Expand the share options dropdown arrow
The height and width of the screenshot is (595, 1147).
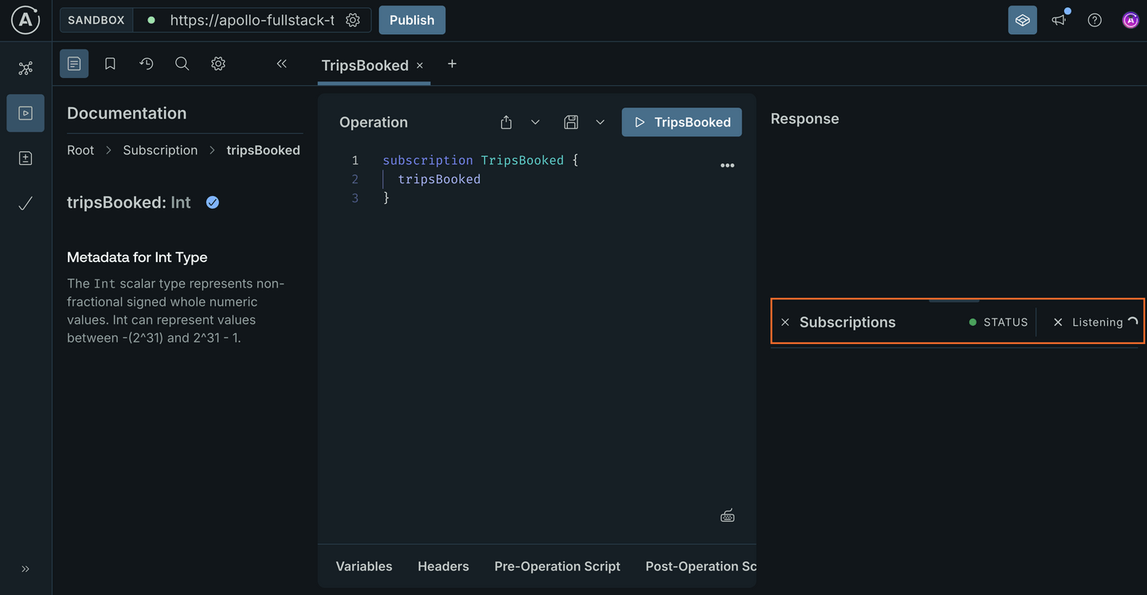click(x=535, y=122)
